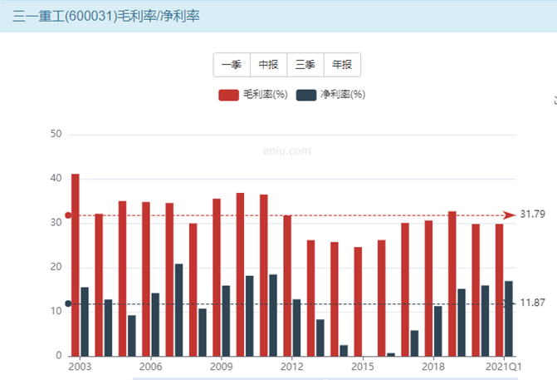Click the 2018 x-axis label
This screenshot has width=557, height=380.
point(433,367)
